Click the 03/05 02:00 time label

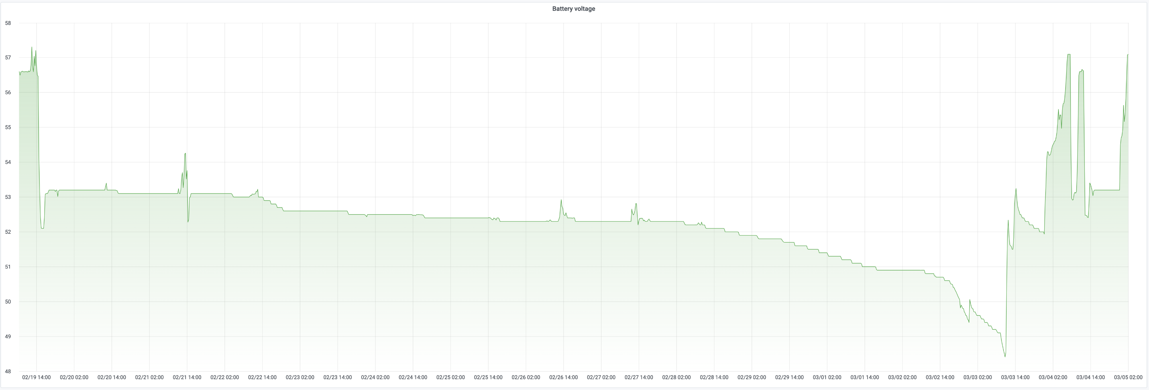point(1128,377)
